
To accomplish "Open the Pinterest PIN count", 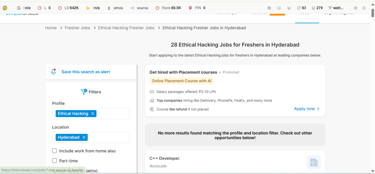I will coord(197,8).
